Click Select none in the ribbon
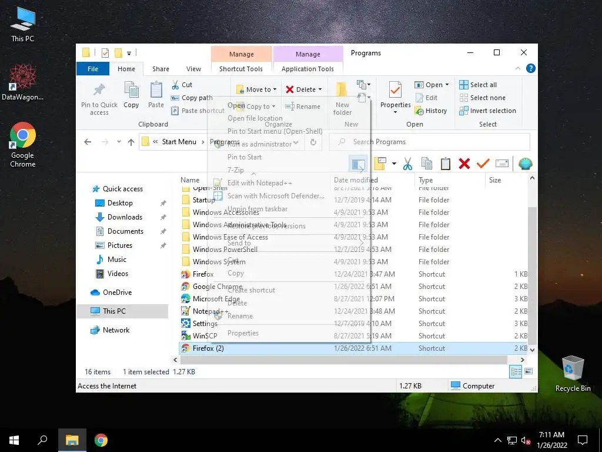 (483, 98)
